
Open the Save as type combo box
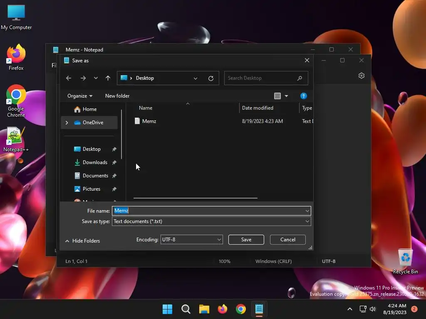(211, 221)
